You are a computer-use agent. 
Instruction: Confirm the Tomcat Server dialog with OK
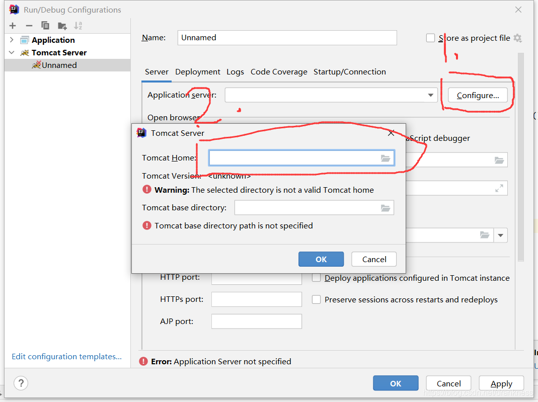coord(321,259)
